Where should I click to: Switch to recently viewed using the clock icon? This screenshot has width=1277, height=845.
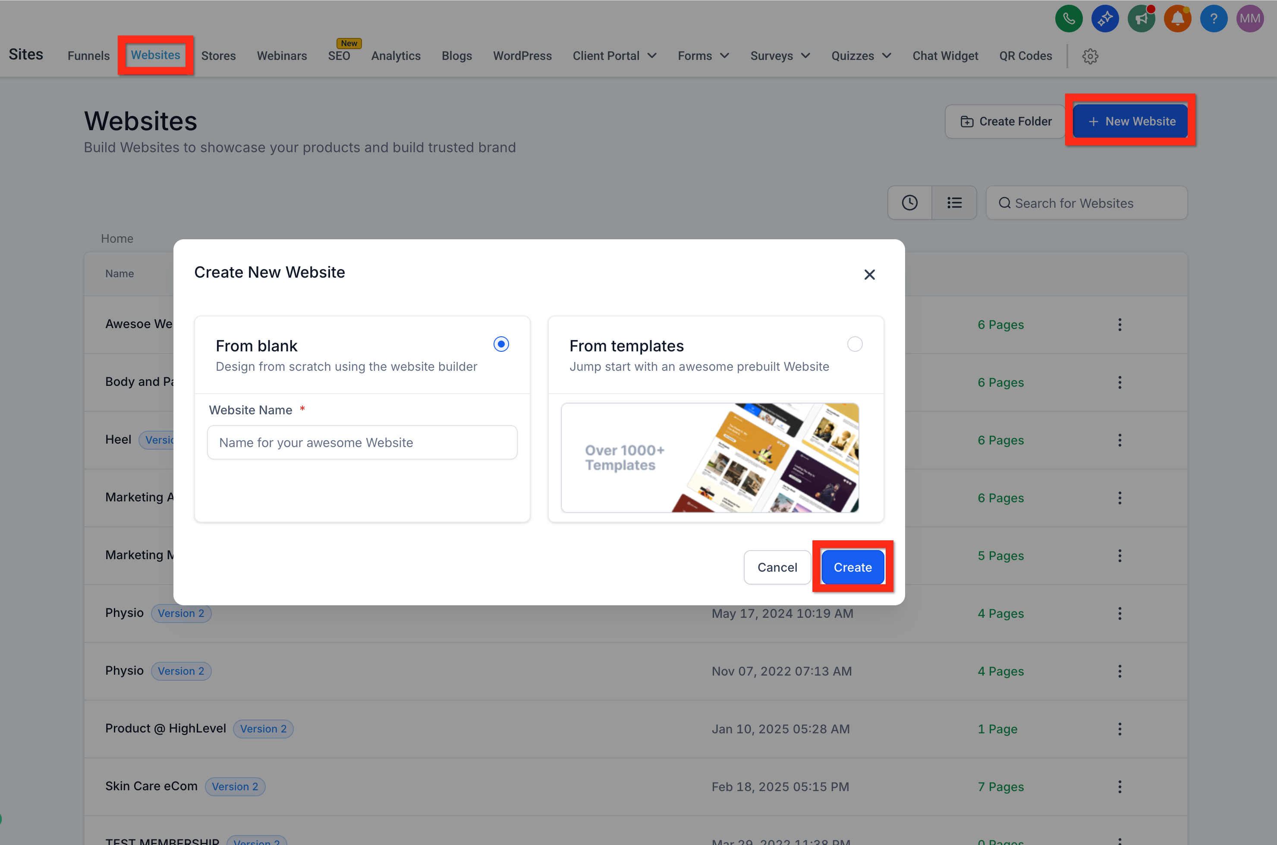pos(910,203)
